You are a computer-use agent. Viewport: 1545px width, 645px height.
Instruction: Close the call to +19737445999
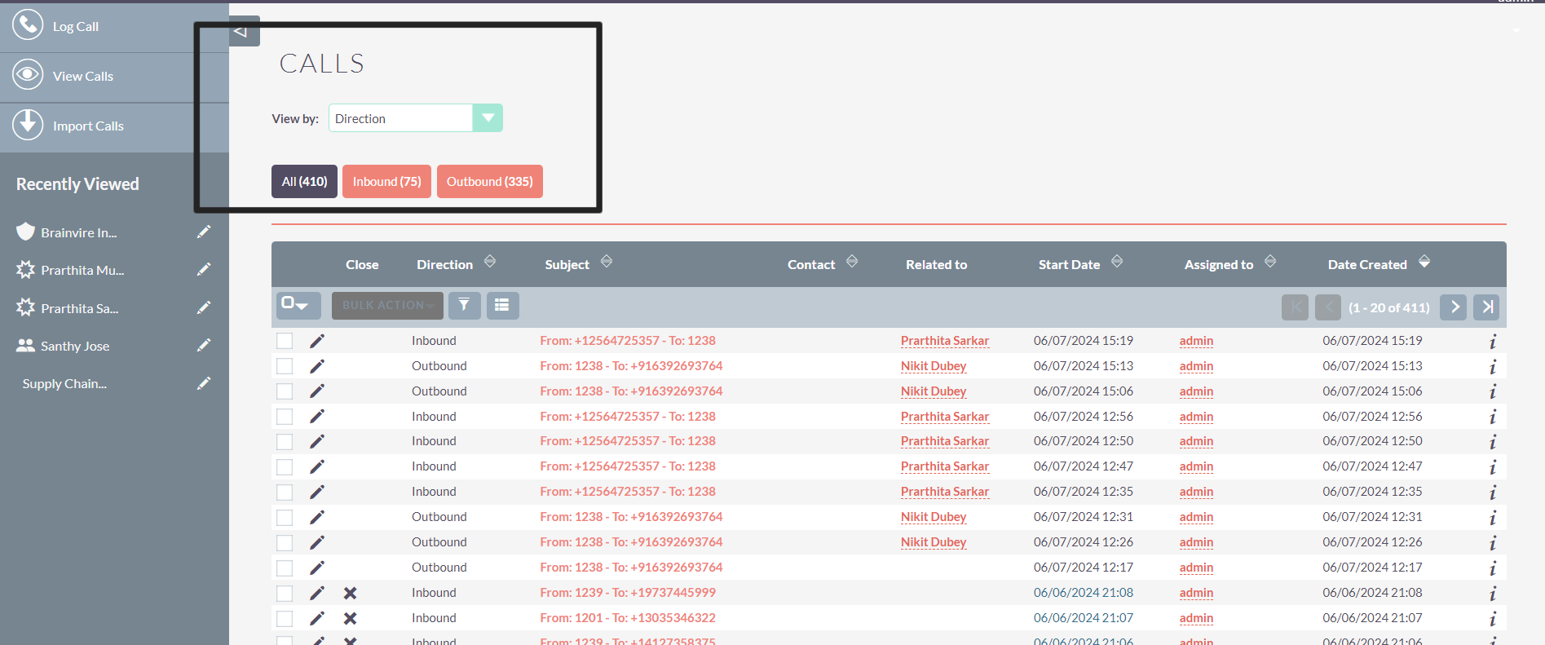350,593
